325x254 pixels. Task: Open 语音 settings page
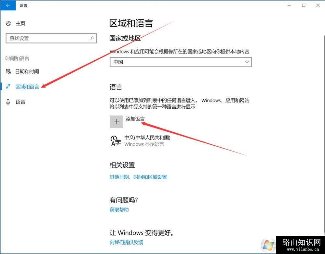click(20, 102)
